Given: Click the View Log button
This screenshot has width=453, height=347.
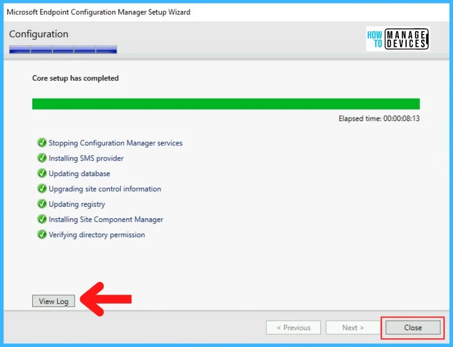Looking at the screenshot, I should point(53,301).
